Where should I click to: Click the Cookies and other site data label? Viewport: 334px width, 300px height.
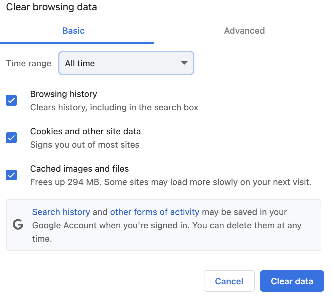coord(85,131)
